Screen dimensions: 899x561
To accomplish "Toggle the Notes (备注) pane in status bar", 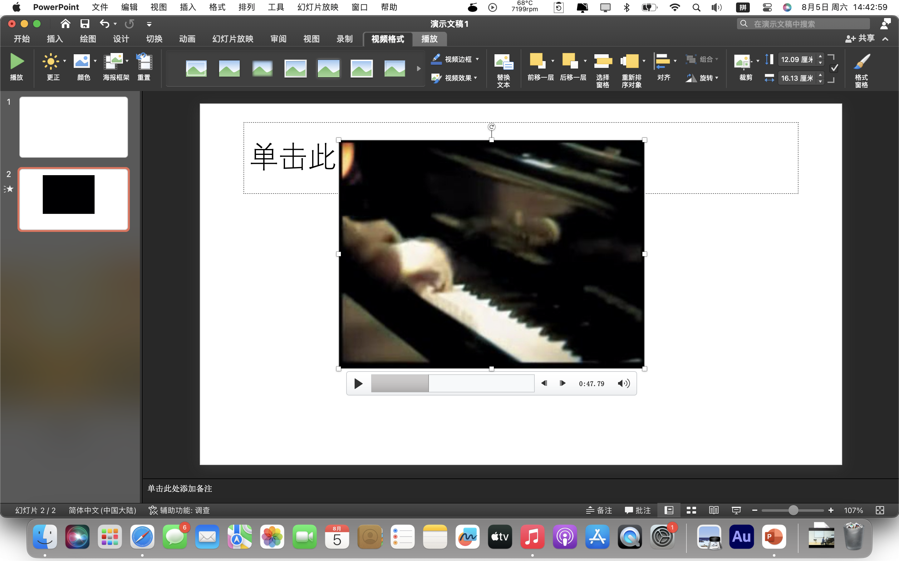I will coord(599,510).
